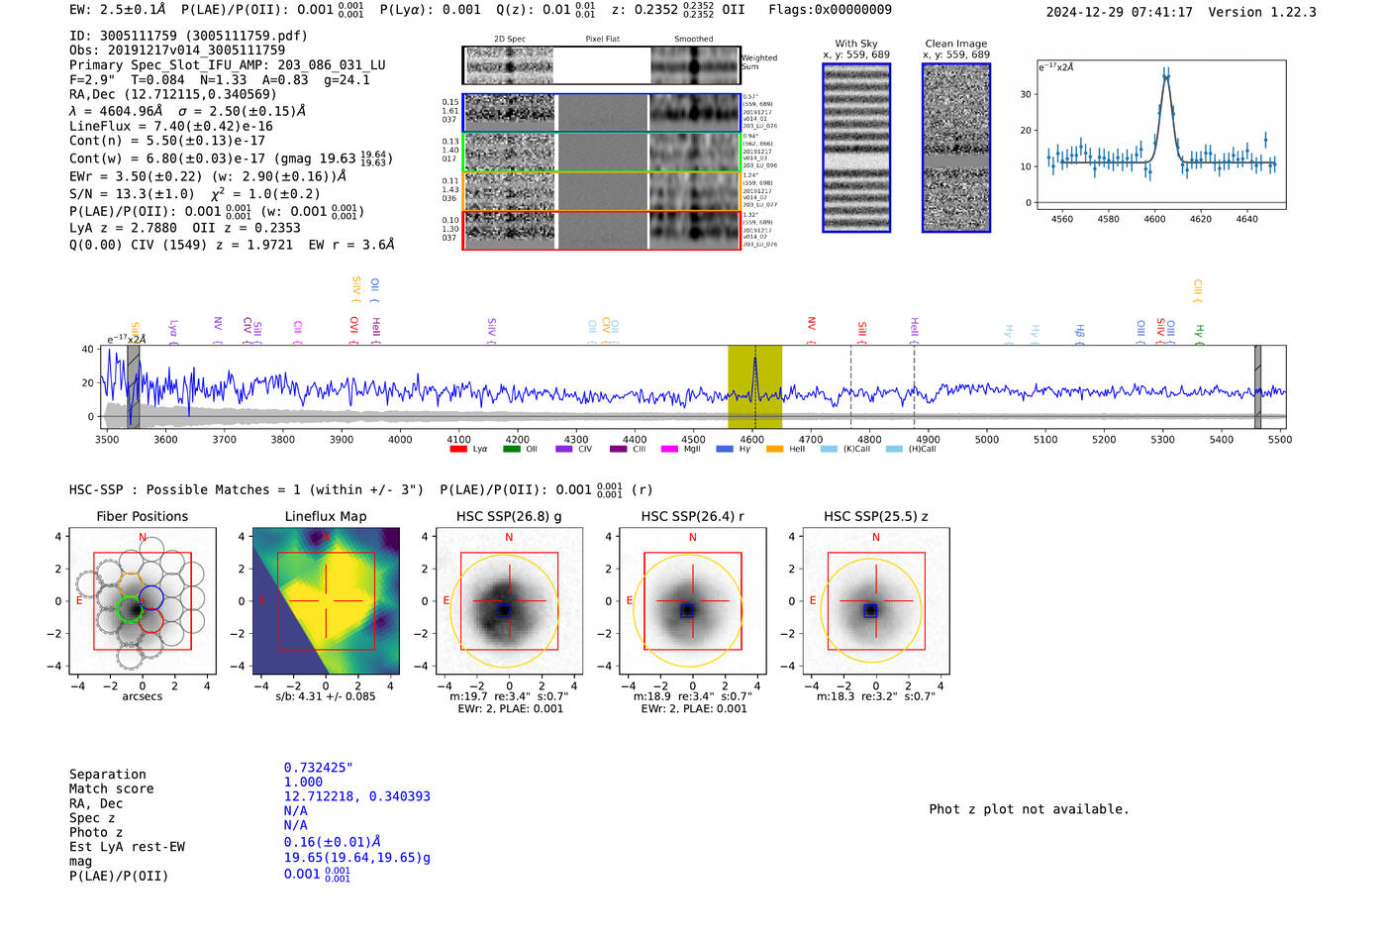Click the emission line Gaussian fit plot

click(1160, 135)
